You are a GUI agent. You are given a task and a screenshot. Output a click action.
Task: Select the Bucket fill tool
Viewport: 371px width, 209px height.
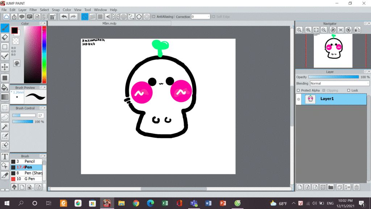[x=5, y=87]
